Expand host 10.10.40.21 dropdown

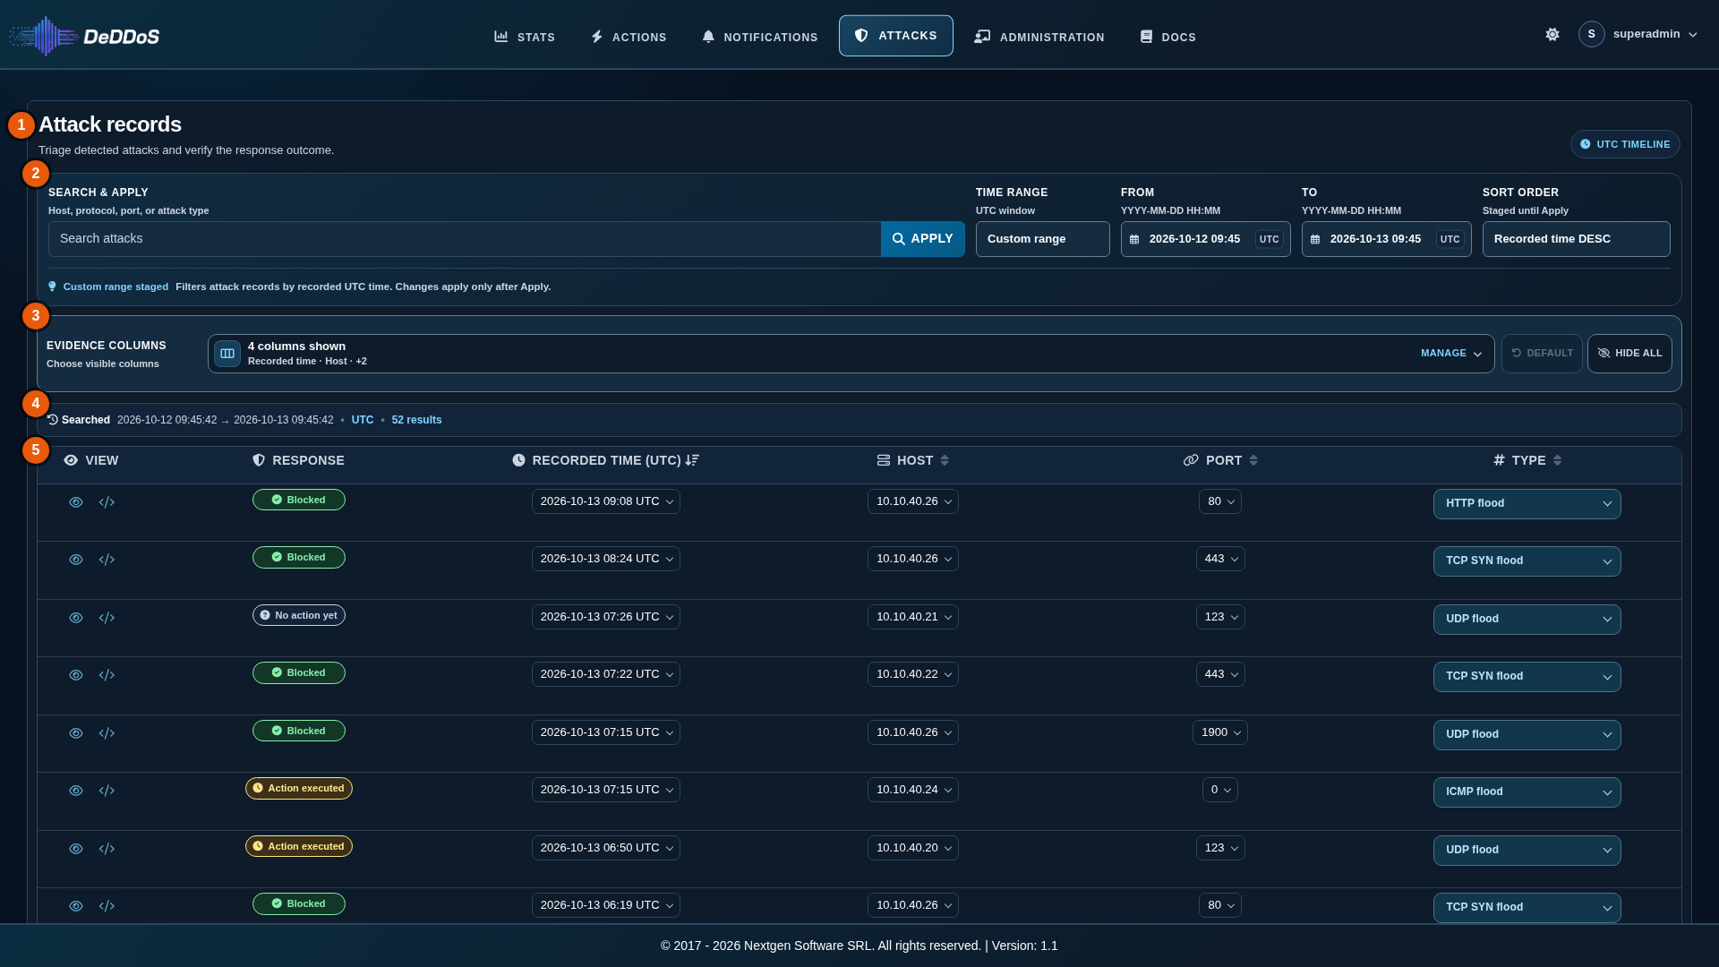[913, 617]
